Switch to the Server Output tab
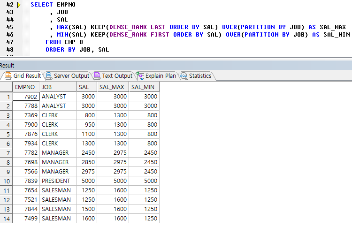The height and width of the screenshot is (227, 352). tap(67, 76)
